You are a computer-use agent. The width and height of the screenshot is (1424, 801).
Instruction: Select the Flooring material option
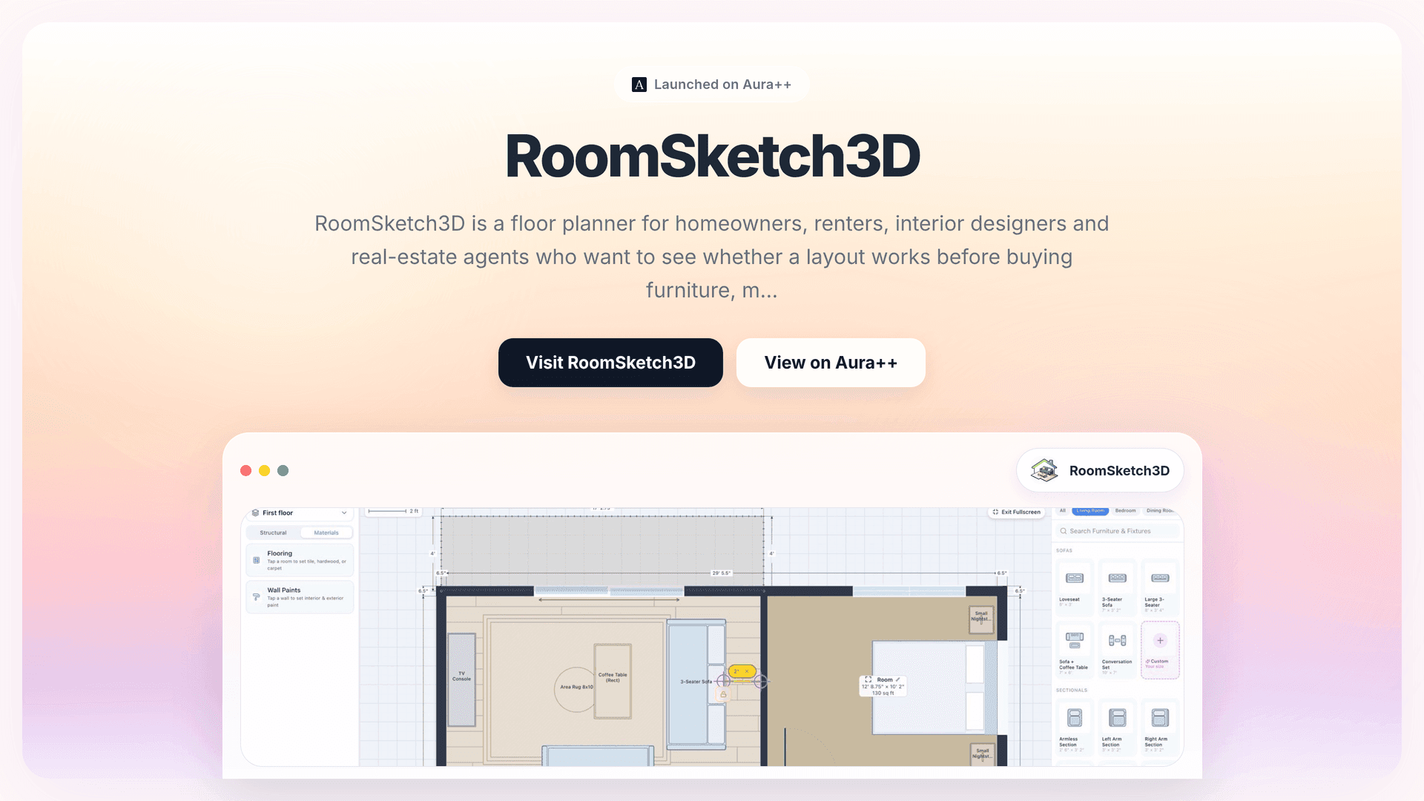300,561
